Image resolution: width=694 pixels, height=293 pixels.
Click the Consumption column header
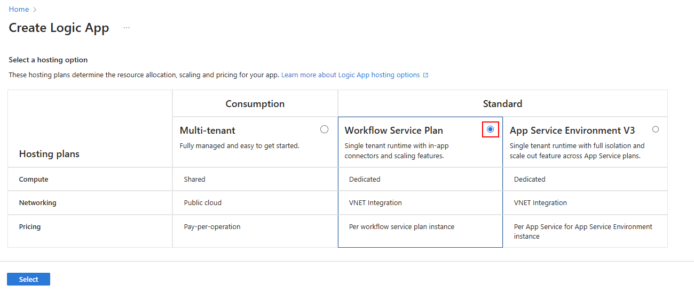pyautogui.click(x=255, y=104)
